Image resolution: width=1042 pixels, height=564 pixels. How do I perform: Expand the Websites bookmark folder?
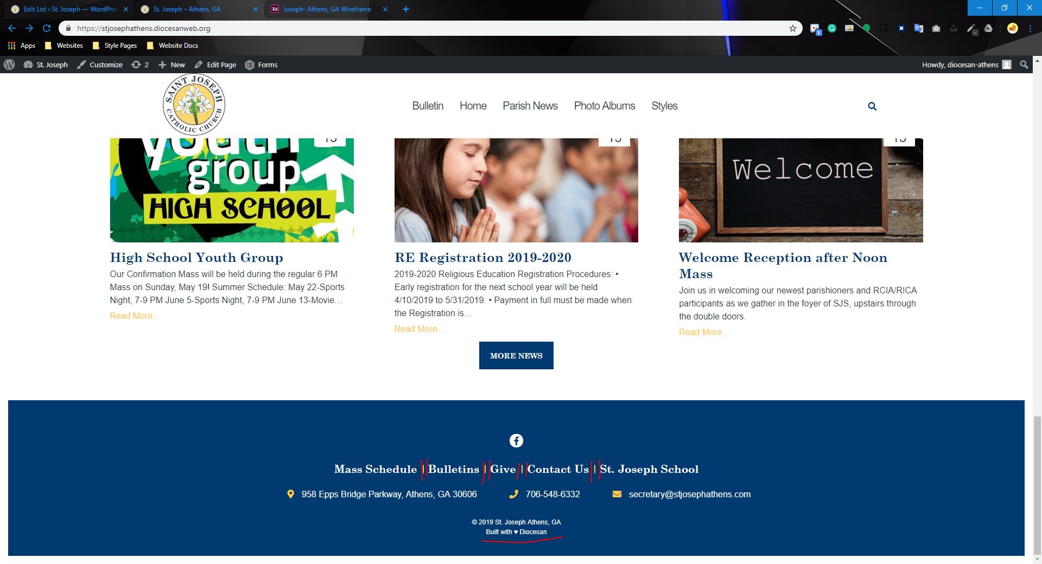(x=64, y=46)
